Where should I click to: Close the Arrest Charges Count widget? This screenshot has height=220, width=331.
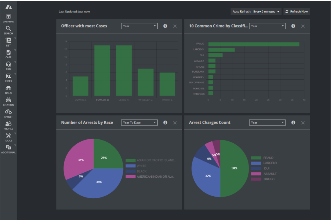point(303,123)
